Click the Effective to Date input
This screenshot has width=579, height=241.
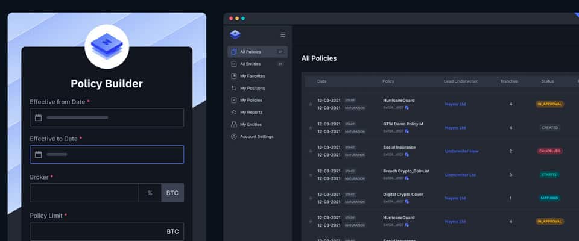tap(107, 155)
